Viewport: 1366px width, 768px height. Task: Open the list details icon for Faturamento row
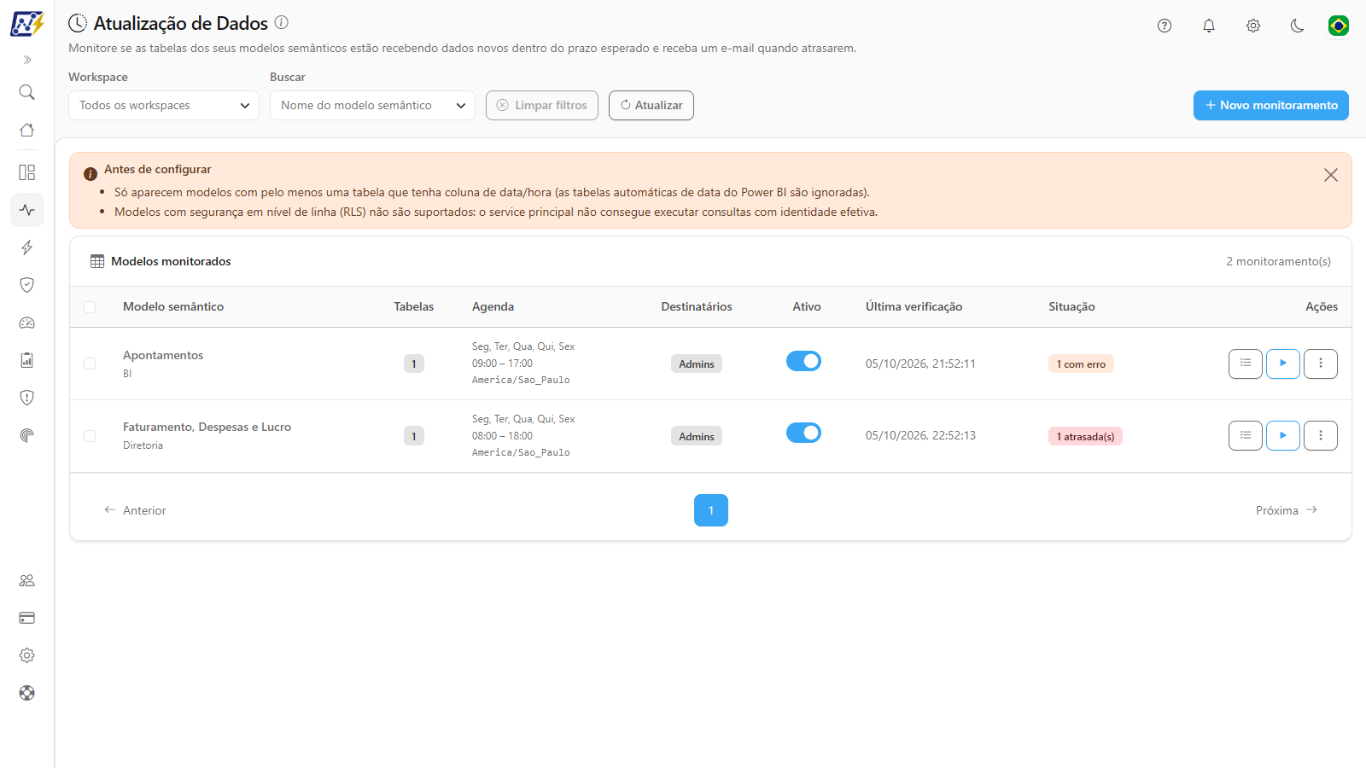pos(1246,436)
